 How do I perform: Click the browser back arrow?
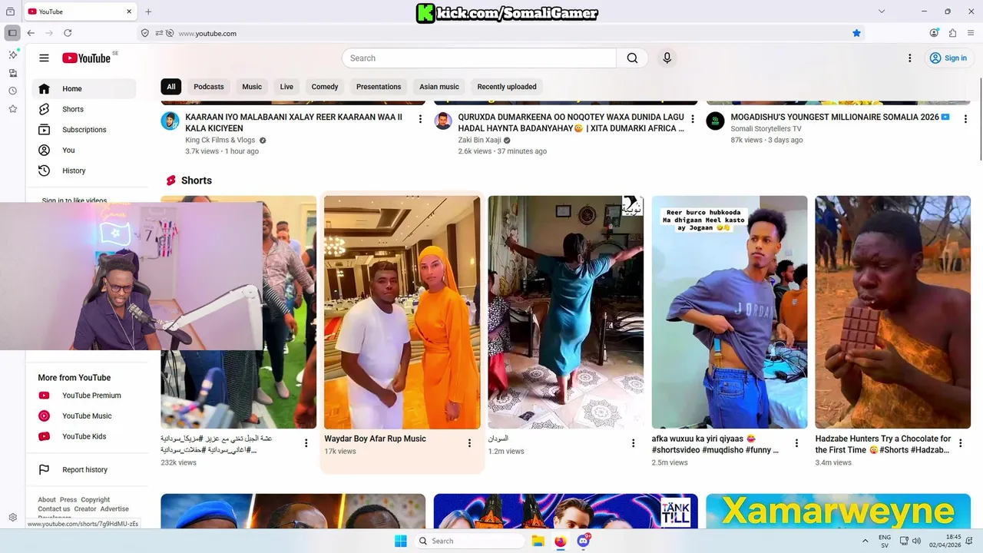tap(31, 33)
